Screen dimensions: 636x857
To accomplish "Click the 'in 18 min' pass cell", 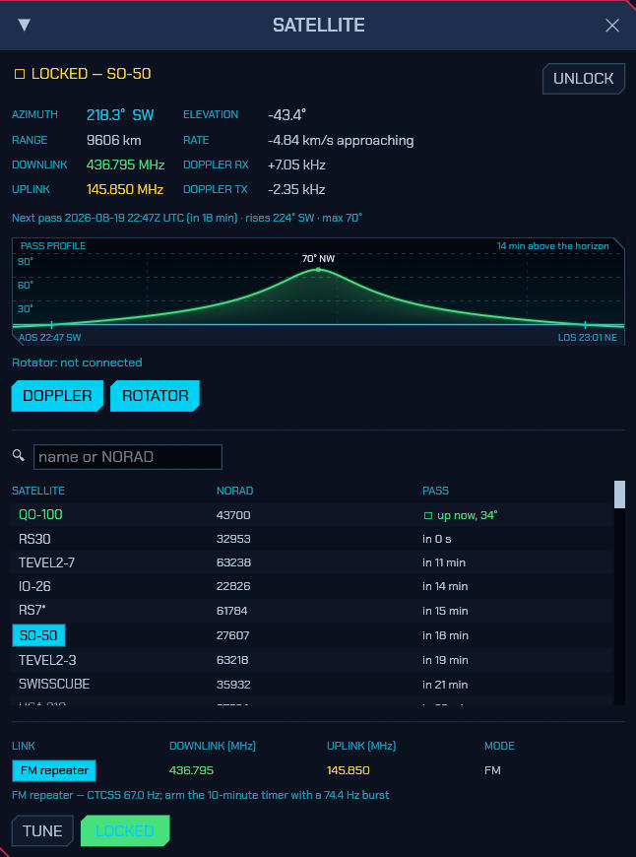I will click(445, 635).
